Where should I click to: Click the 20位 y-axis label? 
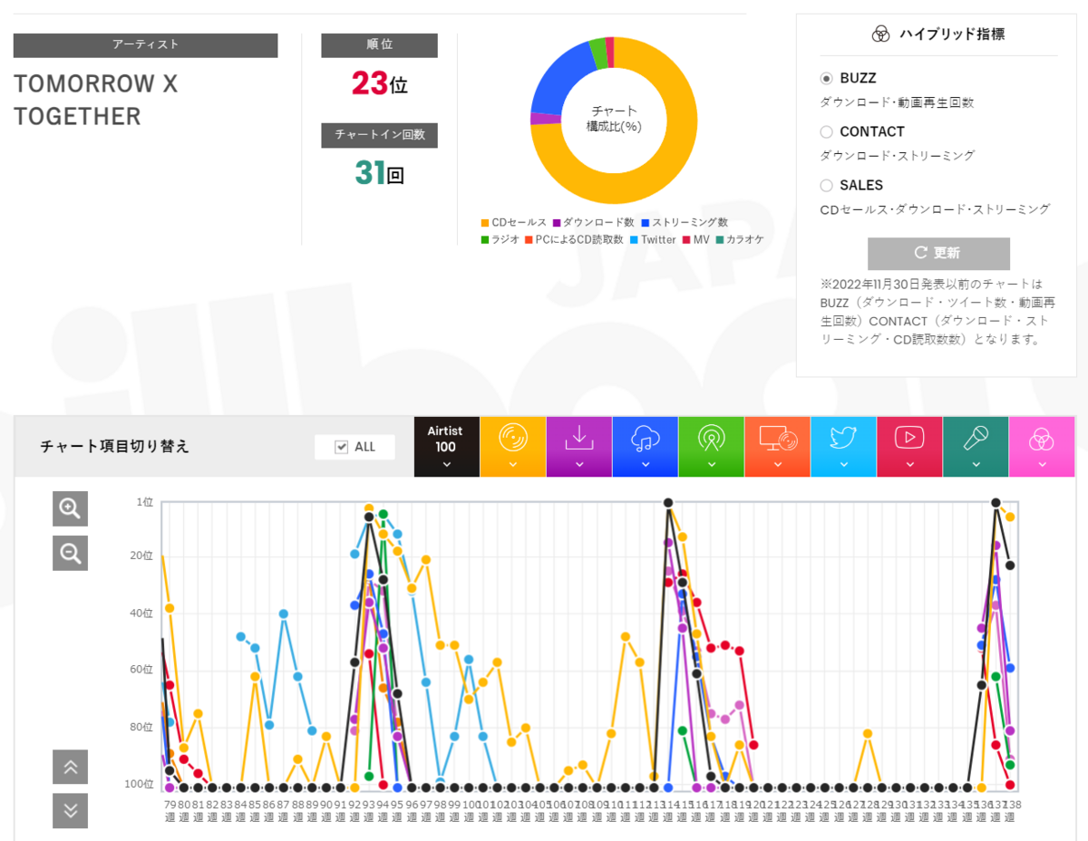tap(143, 556)
